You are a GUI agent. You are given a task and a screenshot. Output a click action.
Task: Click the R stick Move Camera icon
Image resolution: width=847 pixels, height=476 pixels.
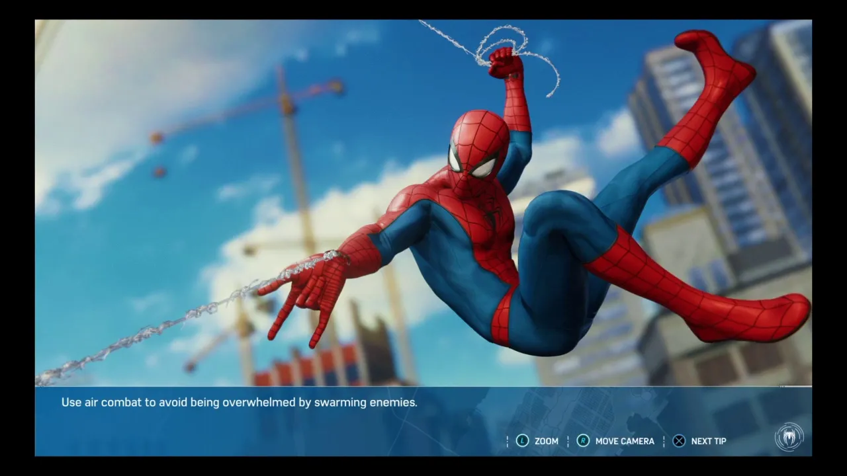point(583,441)
